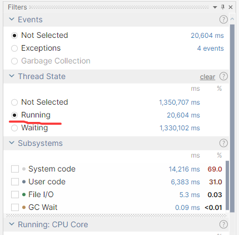Open help for the Events section
This screenshot has height=235, width=239.
[223, 19]
